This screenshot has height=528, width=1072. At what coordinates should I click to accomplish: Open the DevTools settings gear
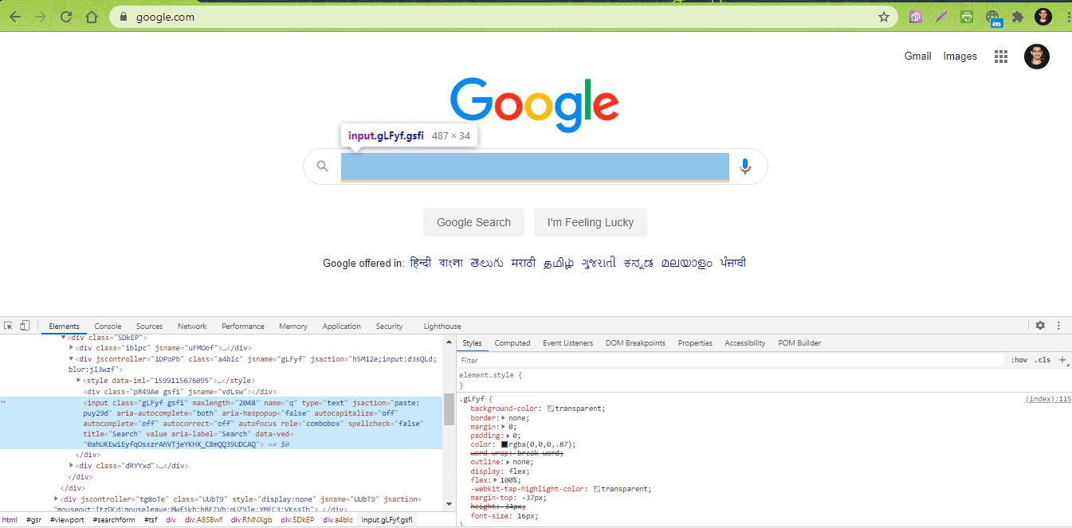pos(1040,325)
